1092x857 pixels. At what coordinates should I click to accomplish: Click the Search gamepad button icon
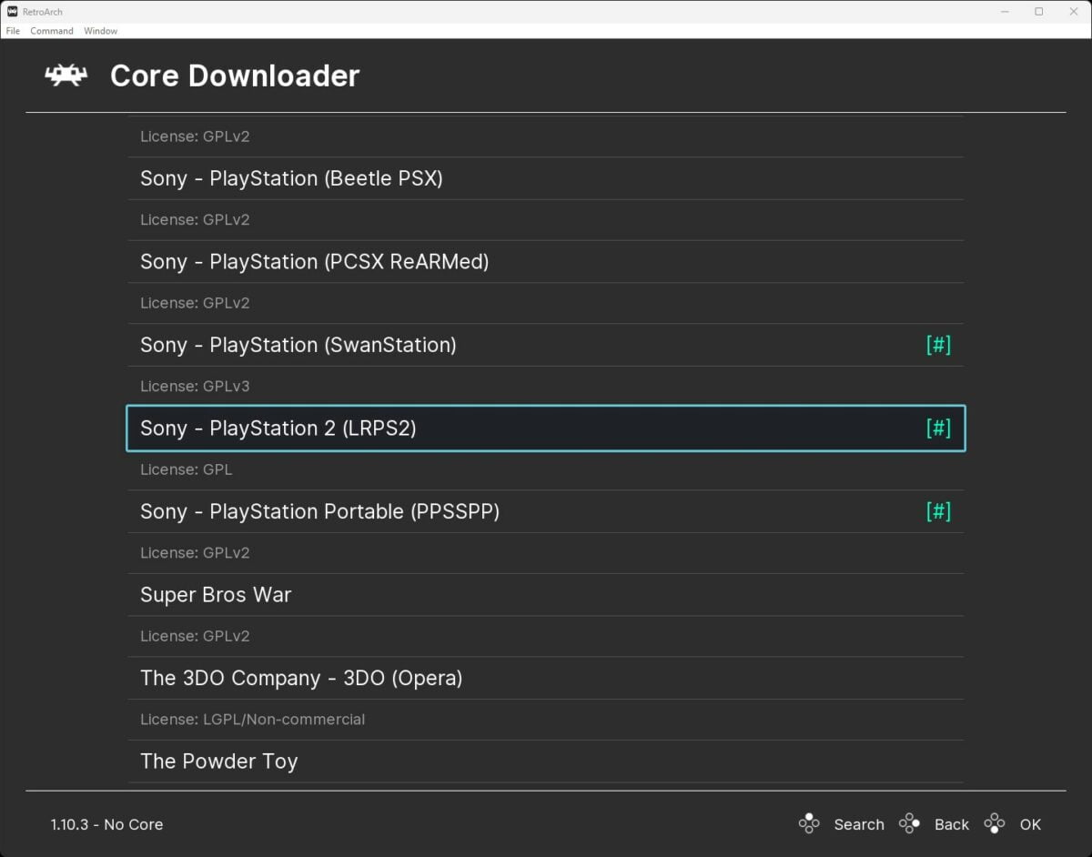pos(809,823)
